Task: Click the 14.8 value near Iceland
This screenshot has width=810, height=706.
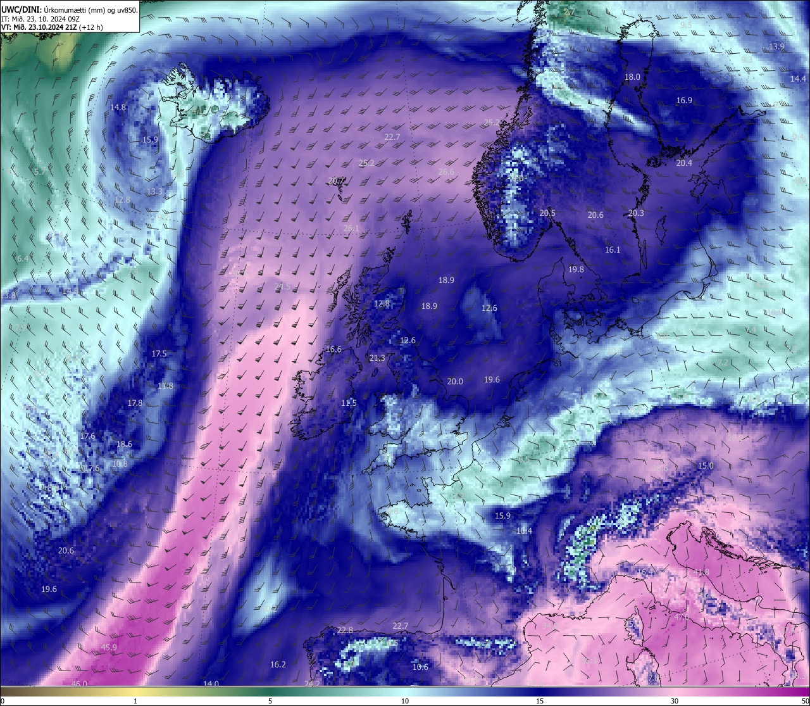Action: (118, 108)
